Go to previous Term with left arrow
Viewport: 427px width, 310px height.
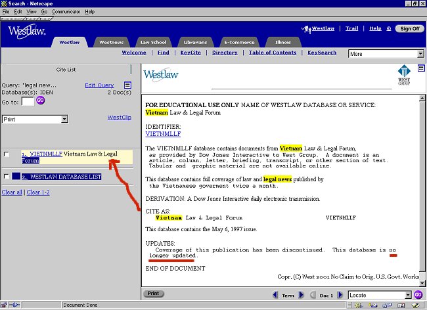pyautogui.click(x=275, y=295)
